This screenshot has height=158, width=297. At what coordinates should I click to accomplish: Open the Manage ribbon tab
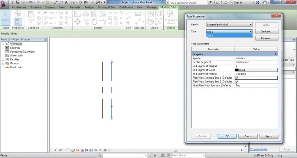151,7
